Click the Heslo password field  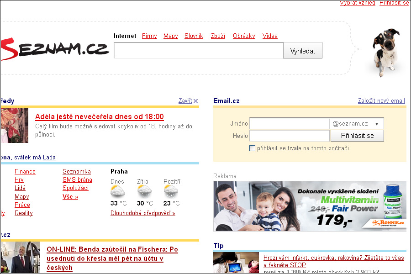(x=290, y=136)
